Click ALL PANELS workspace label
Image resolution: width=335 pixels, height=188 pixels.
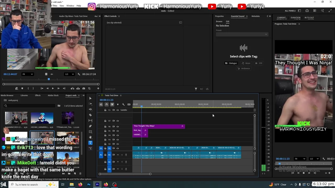pyautogui.click(x=290, y=11)
